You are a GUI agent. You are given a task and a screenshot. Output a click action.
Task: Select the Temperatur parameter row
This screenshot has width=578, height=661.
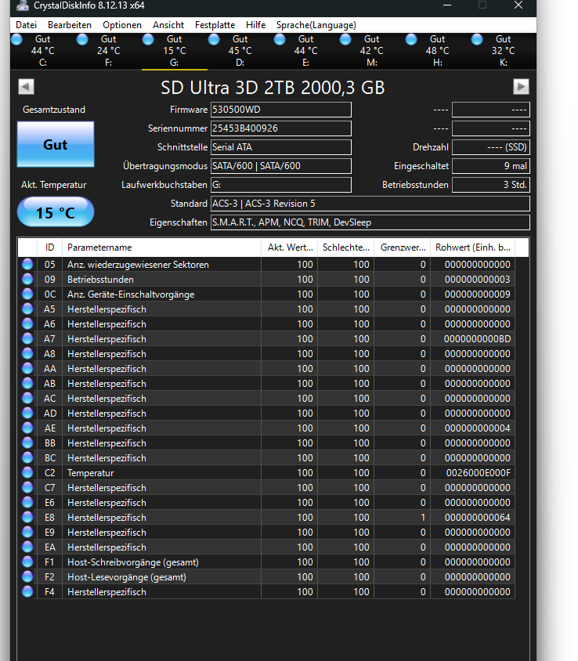point(266,472)
